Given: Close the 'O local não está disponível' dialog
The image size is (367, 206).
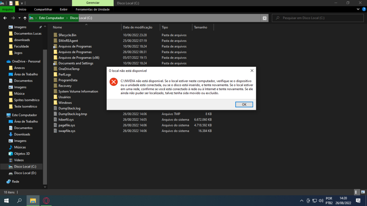Looking at the screenshot, I should (x=252, y=70).
